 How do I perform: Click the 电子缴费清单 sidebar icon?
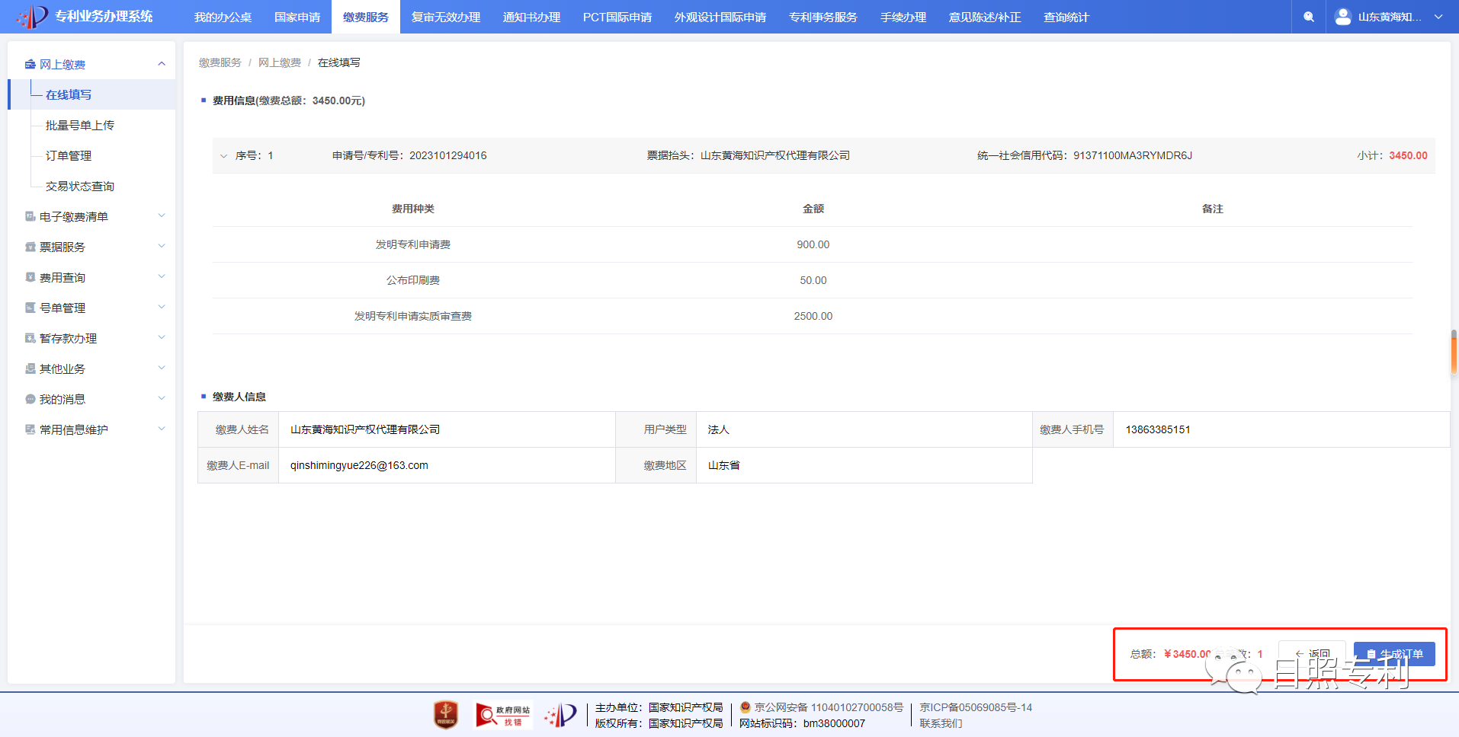coord(30,217)
